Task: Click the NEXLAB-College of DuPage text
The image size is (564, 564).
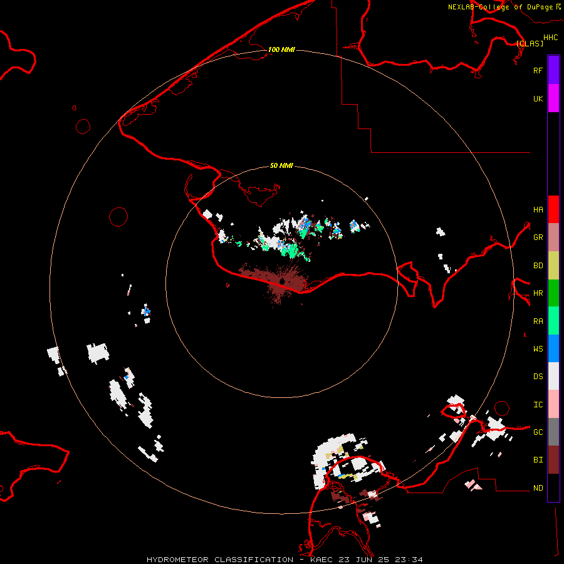Action: point(500,7)
